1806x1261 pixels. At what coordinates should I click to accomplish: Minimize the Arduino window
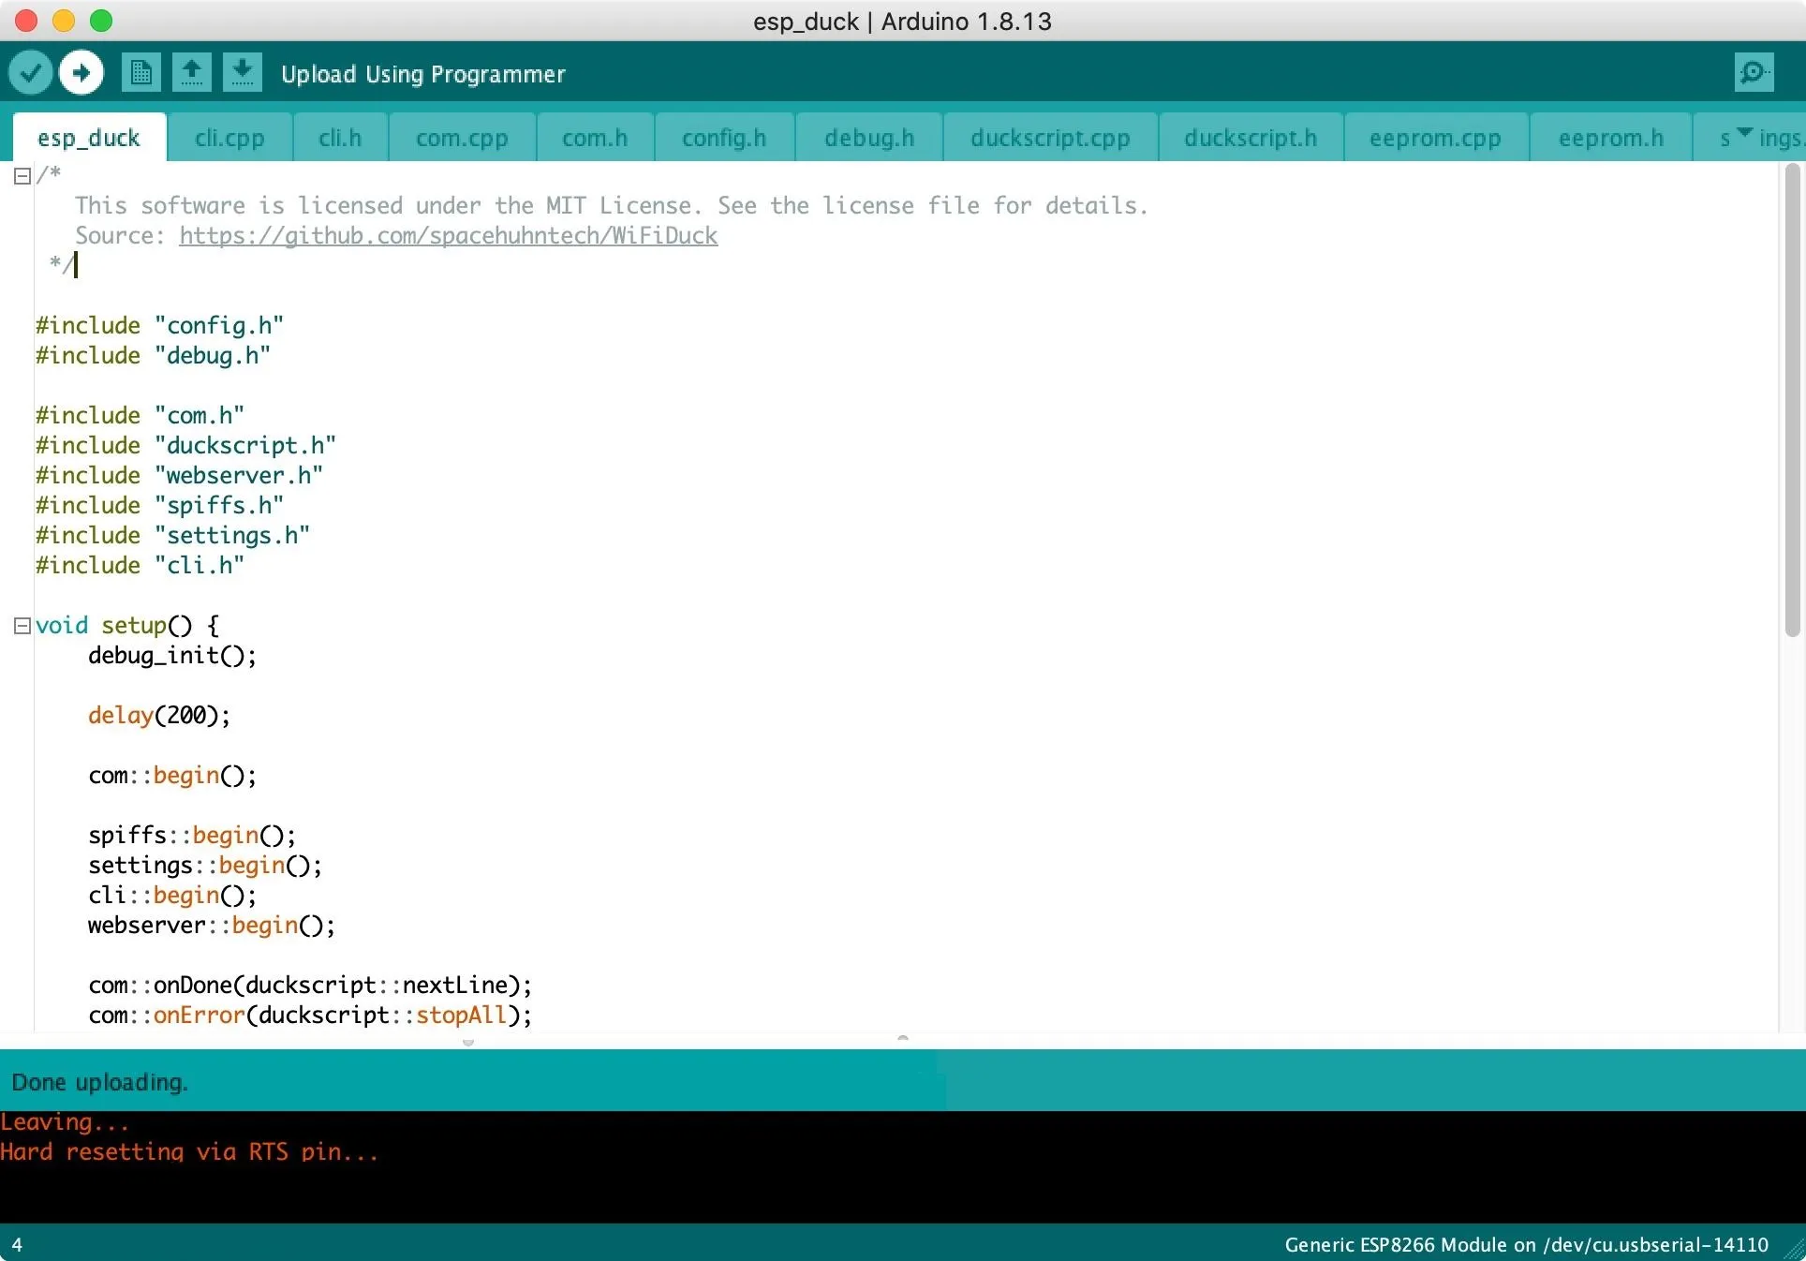click(x=64, y=21)
